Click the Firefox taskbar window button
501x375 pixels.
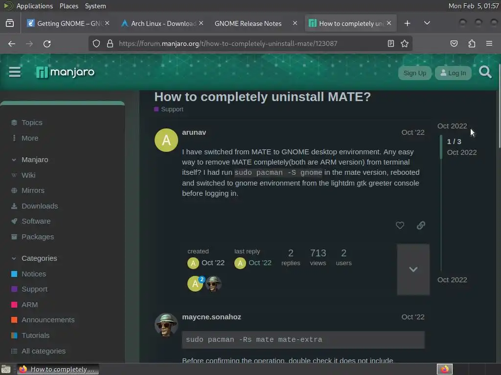(58, 369)
